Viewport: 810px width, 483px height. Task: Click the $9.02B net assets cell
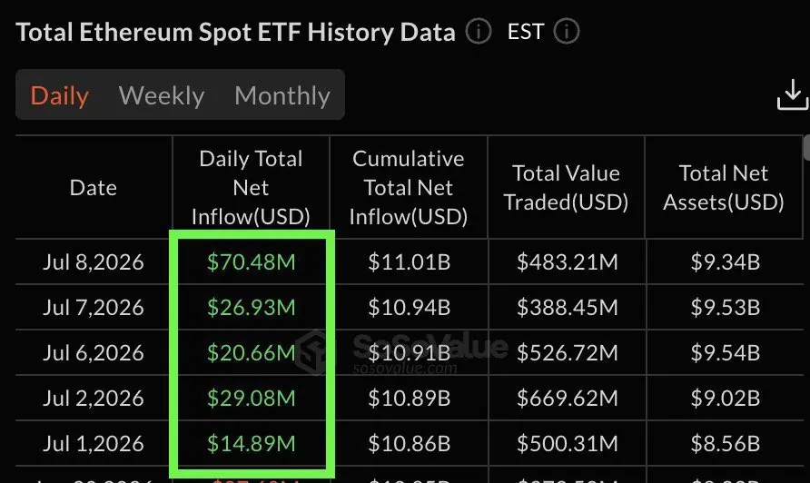(x=726, y=399)
